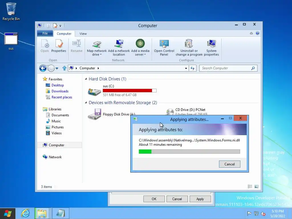Click the taskbar clock
The width and height of the screenshot is (292, 219).
pyautogui.click(x=278, y=214)
